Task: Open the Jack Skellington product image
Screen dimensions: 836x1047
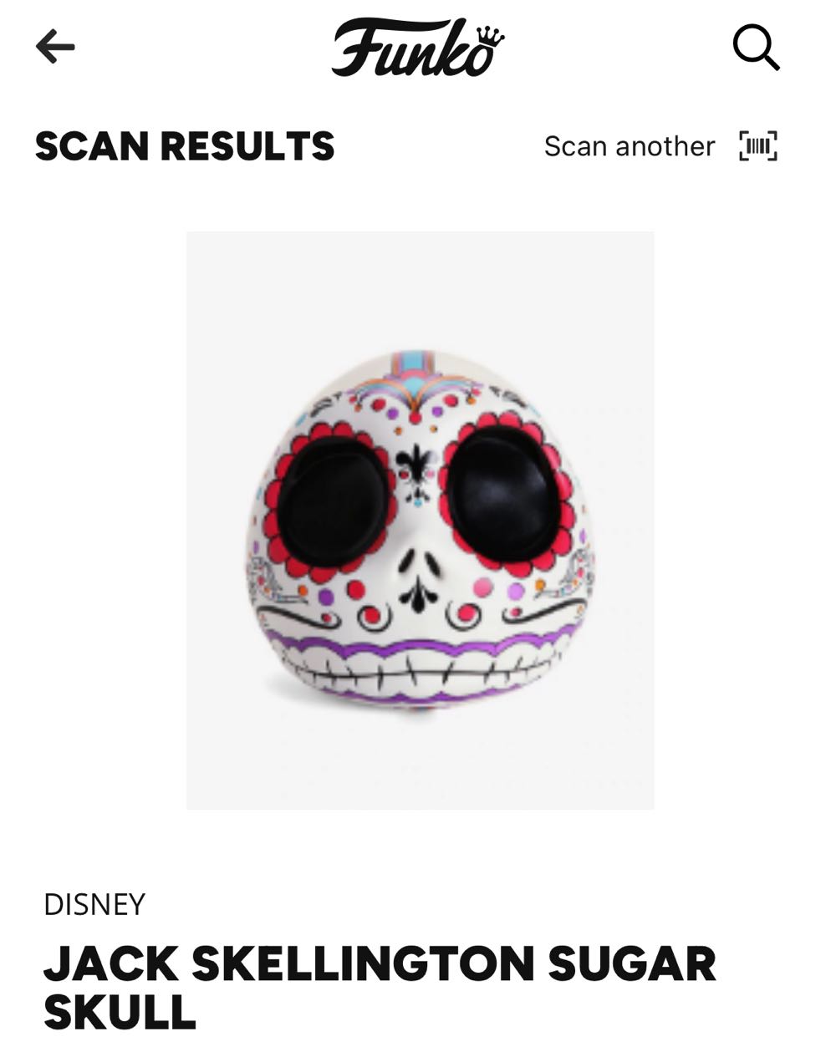Action: coord(420,520)
